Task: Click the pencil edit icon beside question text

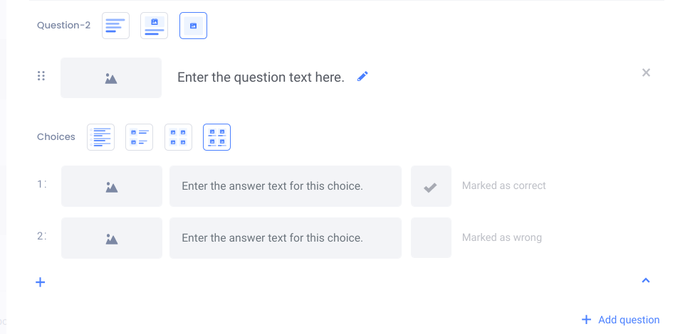Action: pos(363,77)
